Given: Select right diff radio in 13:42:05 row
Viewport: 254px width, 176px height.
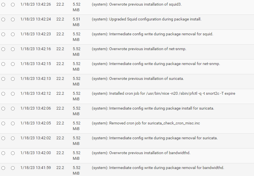Looking at the screenshot, I should pyautogui.click(x=13, y=124).
